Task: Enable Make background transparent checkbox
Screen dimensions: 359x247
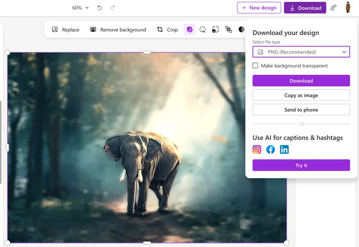Action: coord(255,66)
